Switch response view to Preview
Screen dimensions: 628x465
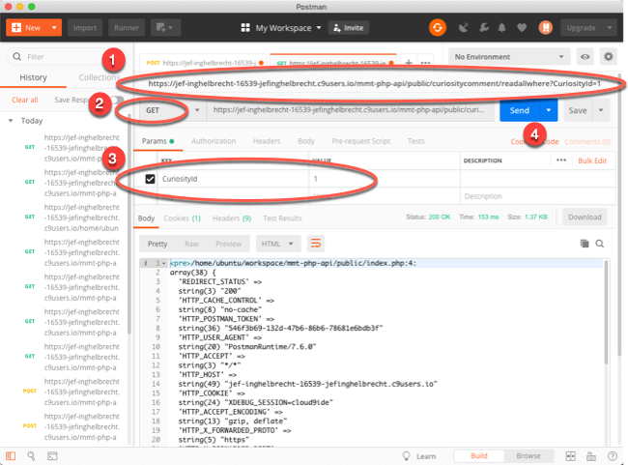pyautogui.click(x=228, y=244)
